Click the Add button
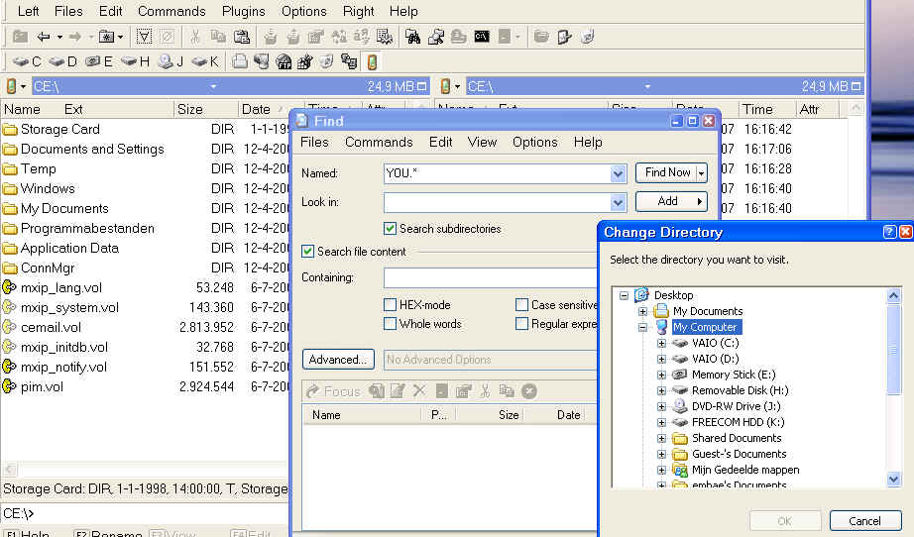This screenshot has height=537, width=914. [x=671, y=201]
